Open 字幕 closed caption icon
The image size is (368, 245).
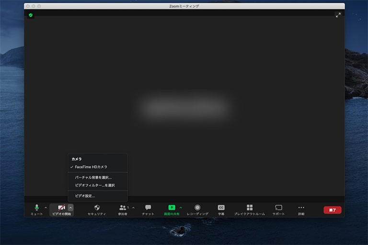(221, 208)
